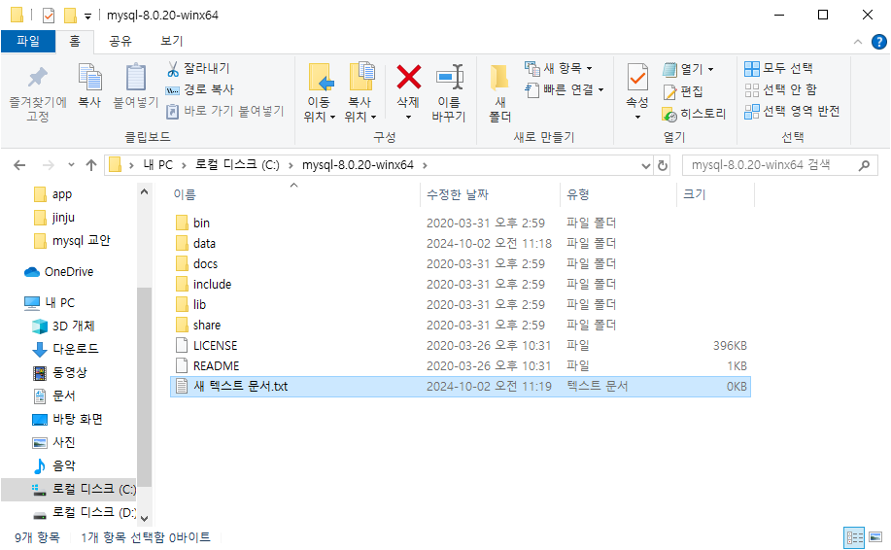Click Properties icon in quick access toolbar
The width and height of the screenshot is (891, 550).
click(x=49, y=15)
